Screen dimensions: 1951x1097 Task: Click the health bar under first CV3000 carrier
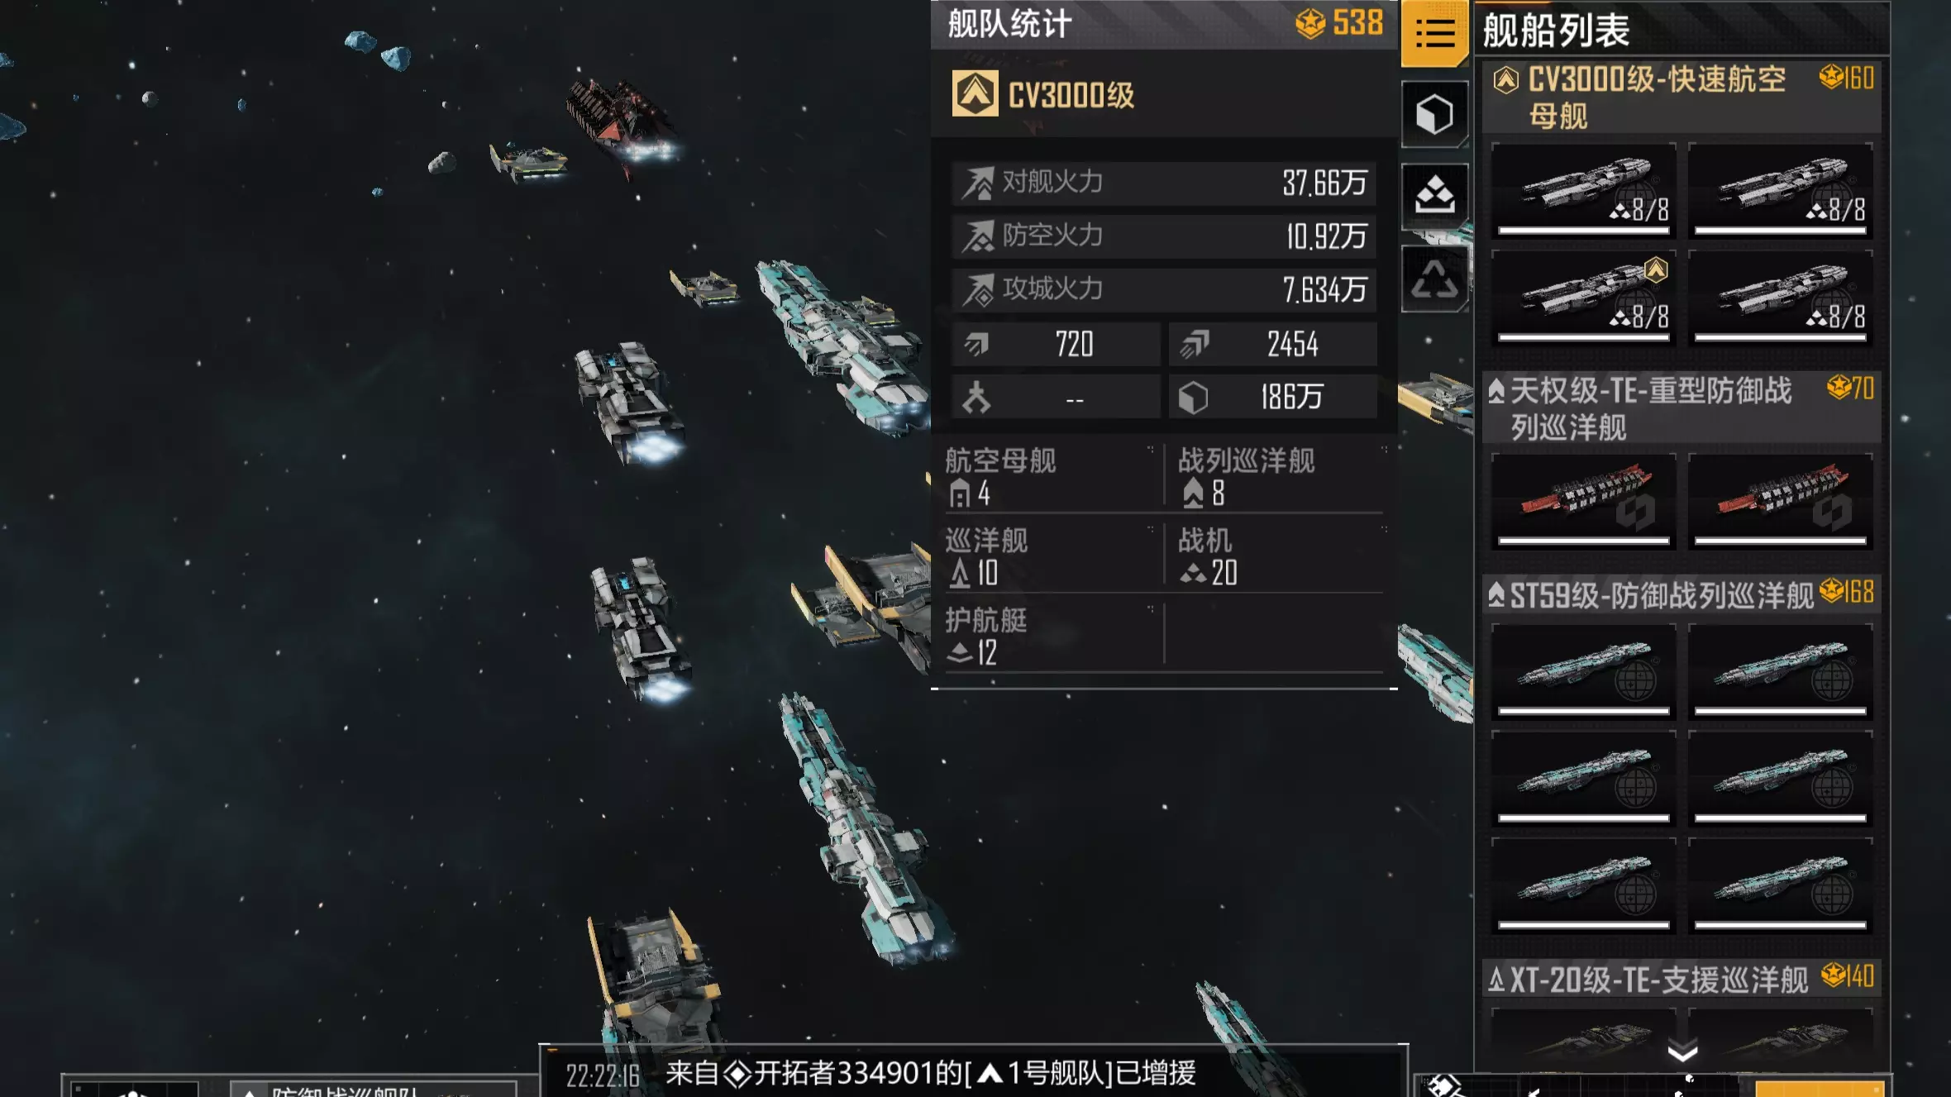pyautogui.click(x=1583, y=231)
